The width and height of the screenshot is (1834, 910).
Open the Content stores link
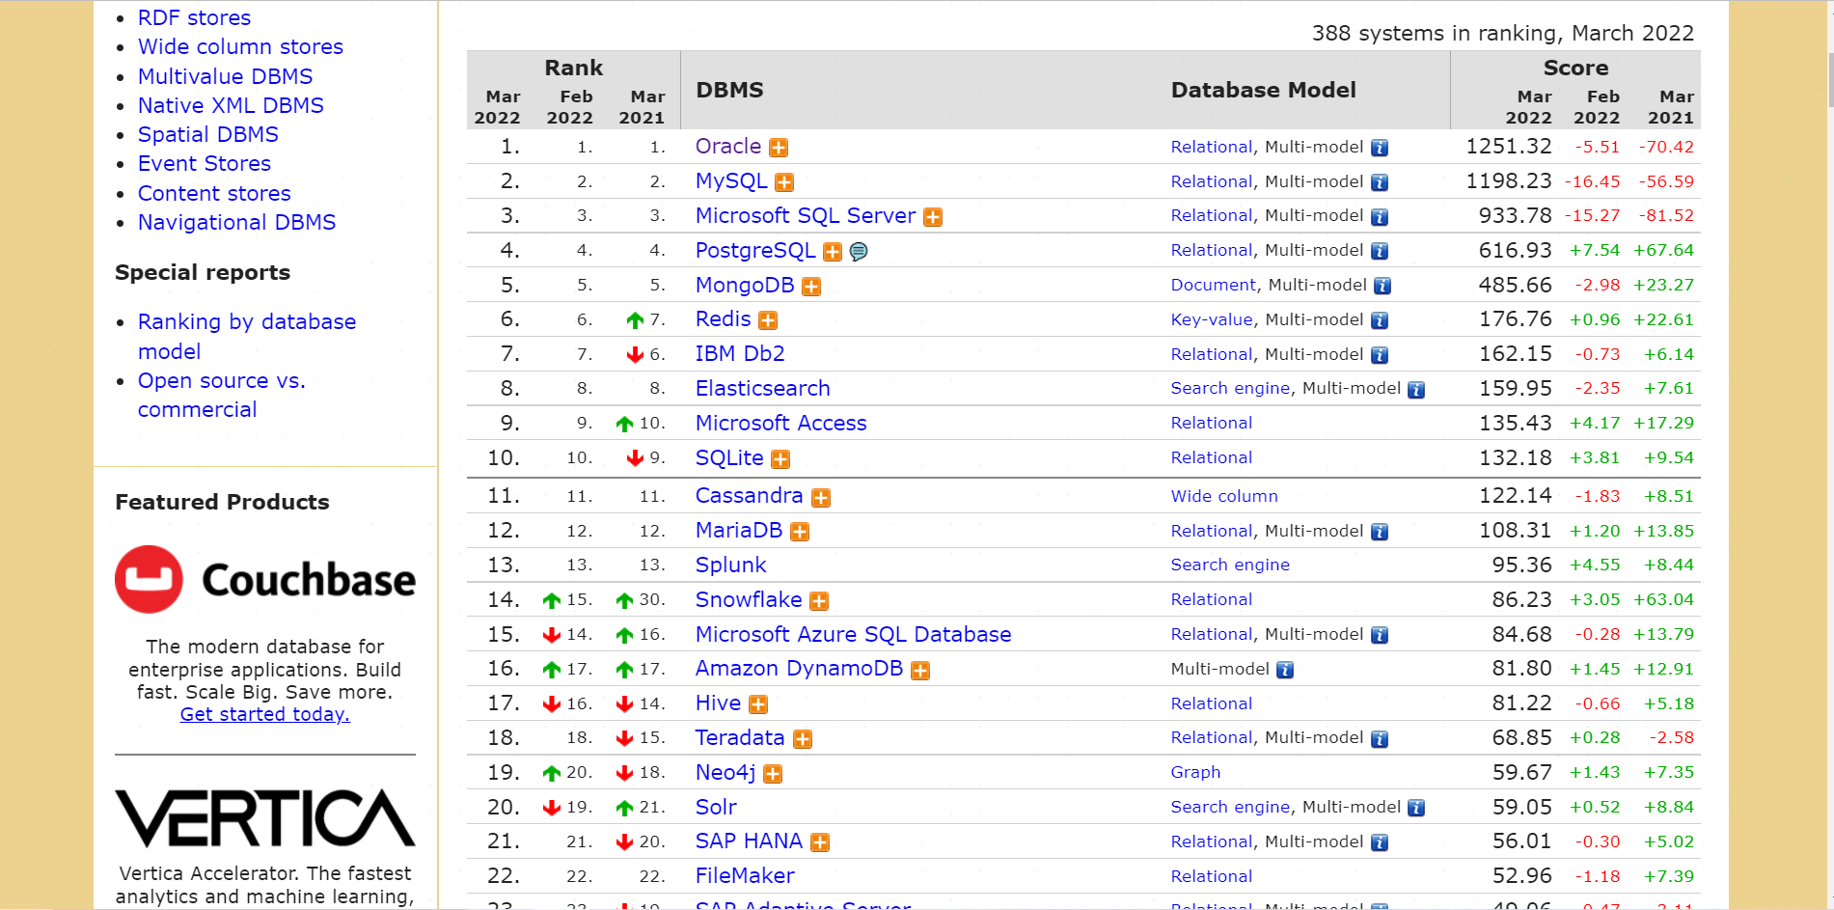(x=214, y=193)
